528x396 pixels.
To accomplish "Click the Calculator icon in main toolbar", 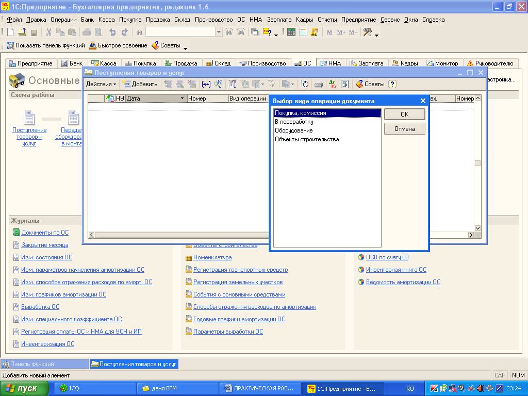I will click(x=291, y=32).
